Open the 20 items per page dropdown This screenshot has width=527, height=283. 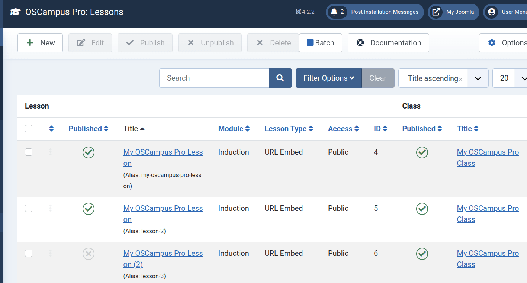click(510, 78)
